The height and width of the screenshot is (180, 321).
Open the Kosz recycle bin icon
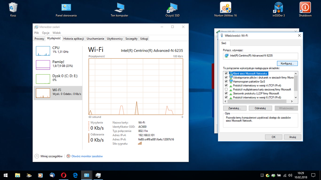point(13,8)
